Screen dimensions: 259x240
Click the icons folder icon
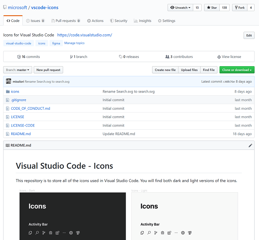(8, 92)
